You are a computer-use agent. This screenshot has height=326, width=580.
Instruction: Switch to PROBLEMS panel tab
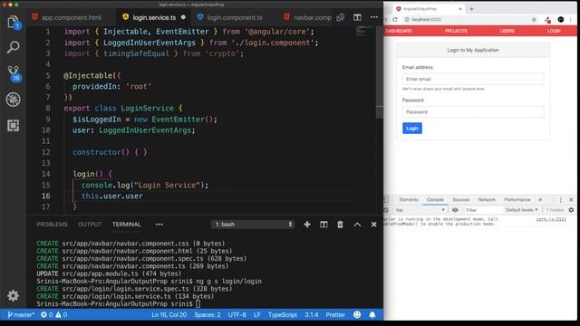[x=52, y=225]
